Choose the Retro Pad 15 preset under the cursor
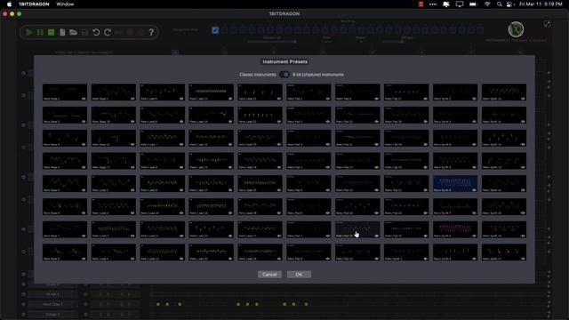569x320 pixels. click(357, 229)
